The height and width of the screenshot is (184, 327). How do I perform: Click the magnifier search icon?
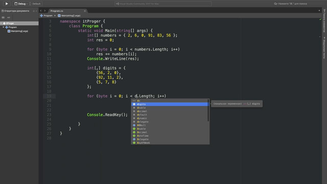pos(275,4)
